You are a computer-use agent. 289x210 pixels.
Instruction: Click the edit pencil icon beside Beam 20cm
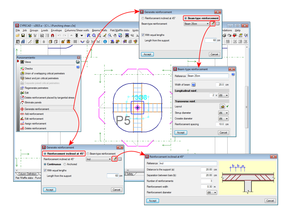click(213, 23)
